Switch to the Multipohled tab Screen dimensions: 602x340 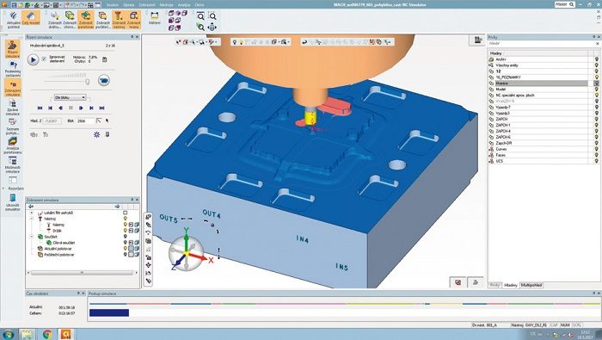pos(531,285)
